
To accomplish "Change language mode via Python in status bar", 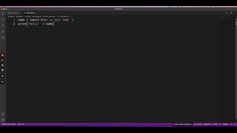I will point(226,124).
